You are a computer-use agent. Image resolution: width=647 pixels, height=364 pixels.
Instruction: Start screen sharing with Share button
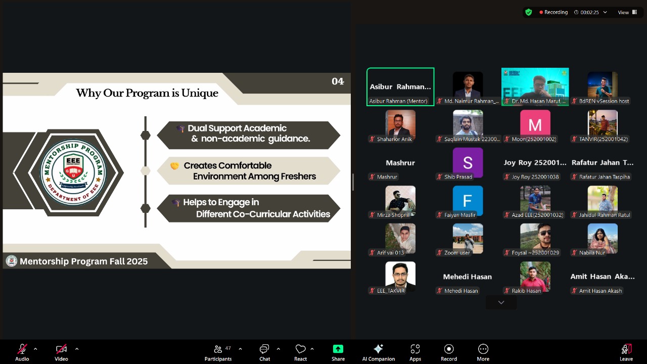[338, 352]
